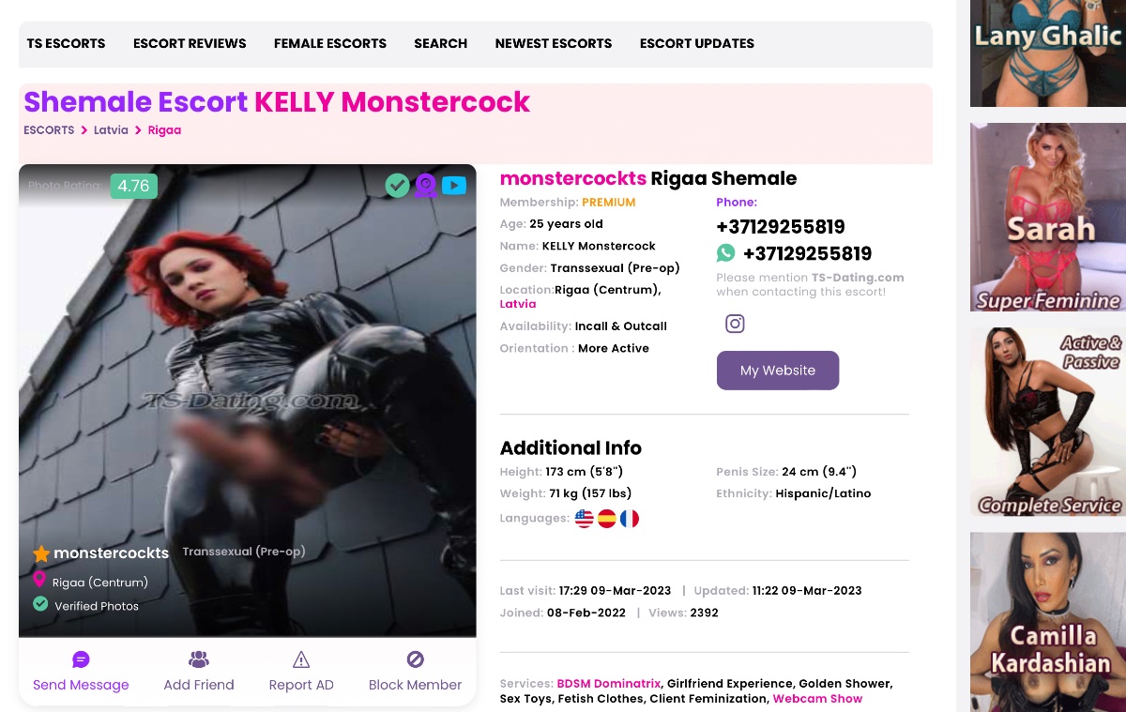Click the Add Friend people icon
1126x712 pixels.
point(199,659)
